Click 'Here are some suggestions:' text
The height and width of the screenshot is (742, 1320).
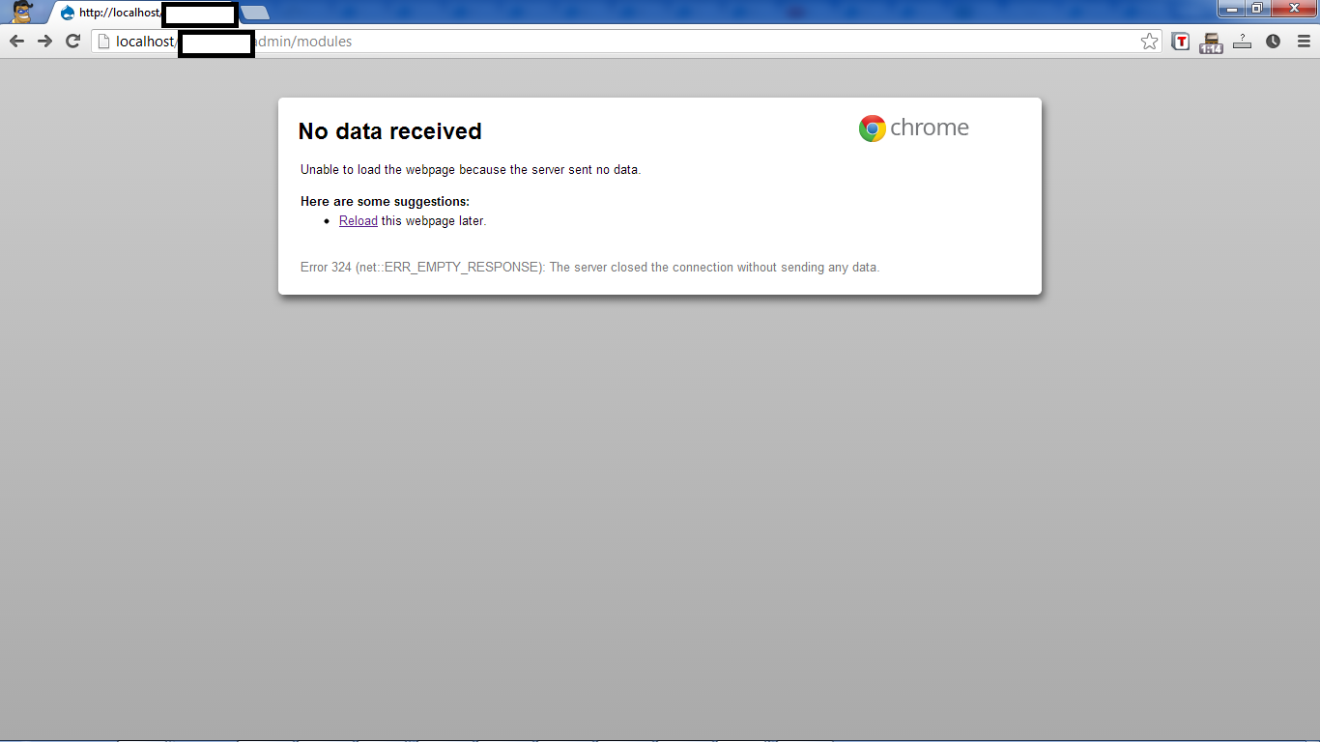coord(385,202)
